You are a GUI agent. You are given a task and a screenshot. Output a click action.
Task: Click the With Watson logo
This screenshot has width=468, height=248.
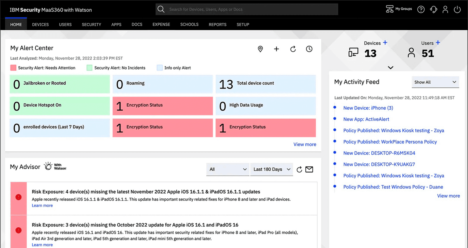(x=55, y=166)
